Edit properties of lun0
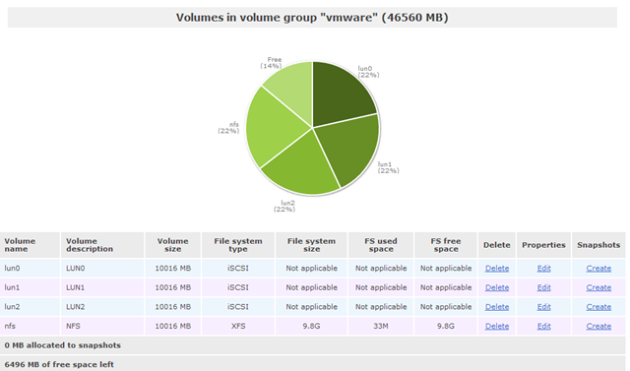Image resolution: width=630 pixels, height=371 pixels. (x=543, y=269)
